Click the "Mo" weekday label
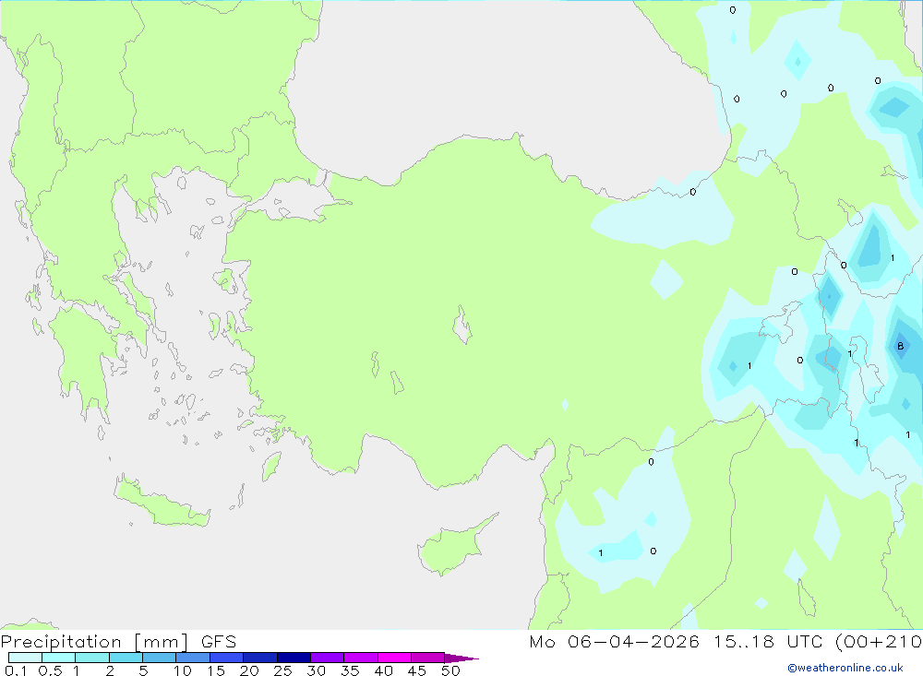The image size is (923, 676). 542,642
